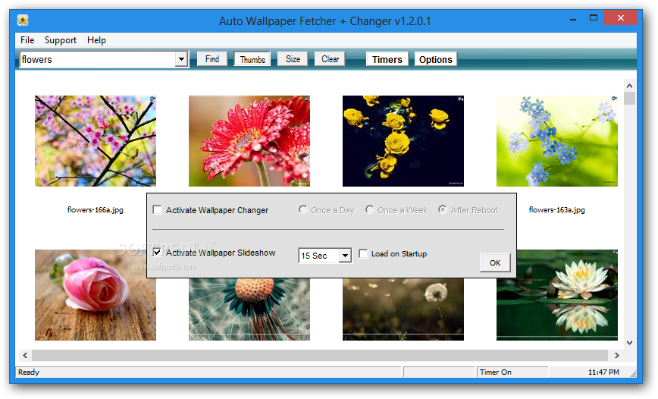This screenshot has height=399, width=658.
Task: Click the Clear button
Action: 330,59
